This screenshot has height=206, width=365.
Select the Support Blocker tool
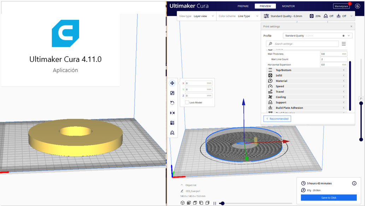click(172, 133)
